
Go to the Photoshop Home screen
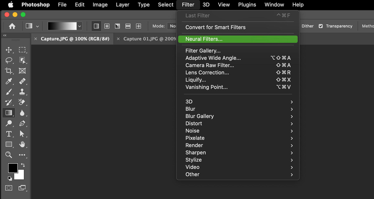[12, 26]
